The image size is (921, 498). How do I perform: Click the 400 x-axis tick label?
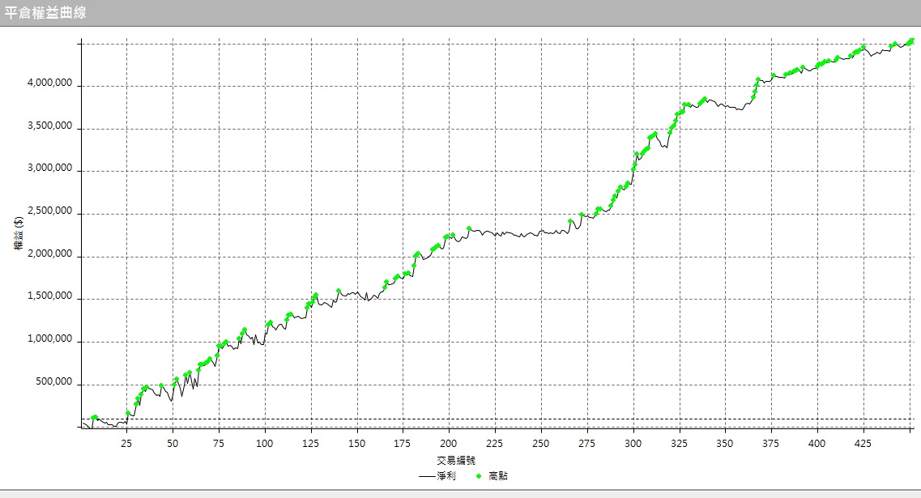(817, 444)
